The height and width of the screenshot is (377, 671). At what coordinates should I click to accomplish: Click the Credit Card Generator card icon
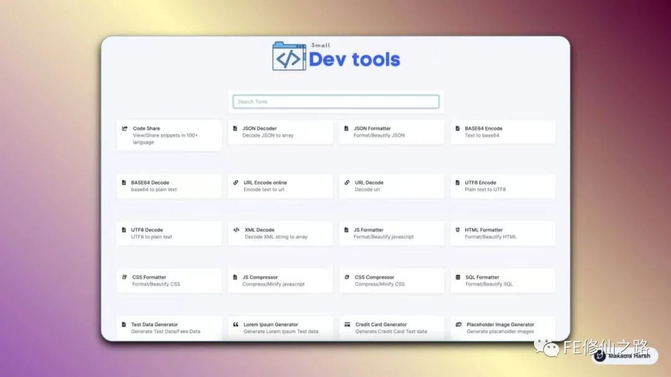[347, 324]
